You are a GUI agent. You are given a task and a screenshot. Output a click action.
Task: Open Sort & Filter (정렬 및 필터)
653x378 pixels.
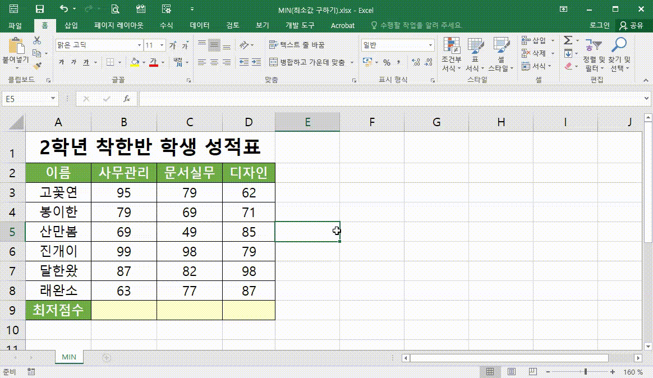coord(594,54)
